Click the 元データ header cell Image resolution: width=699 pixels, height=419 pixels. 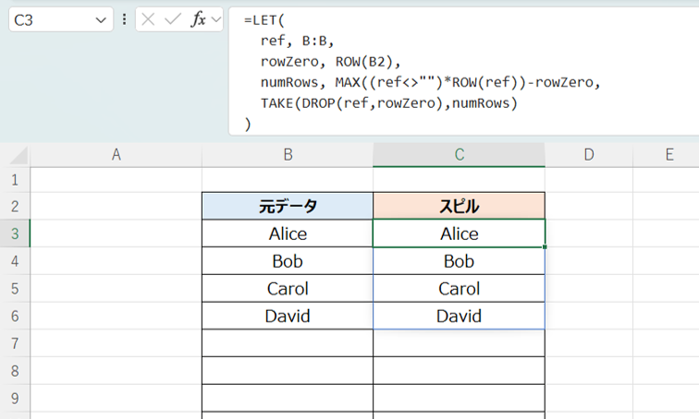pos(288,207)
